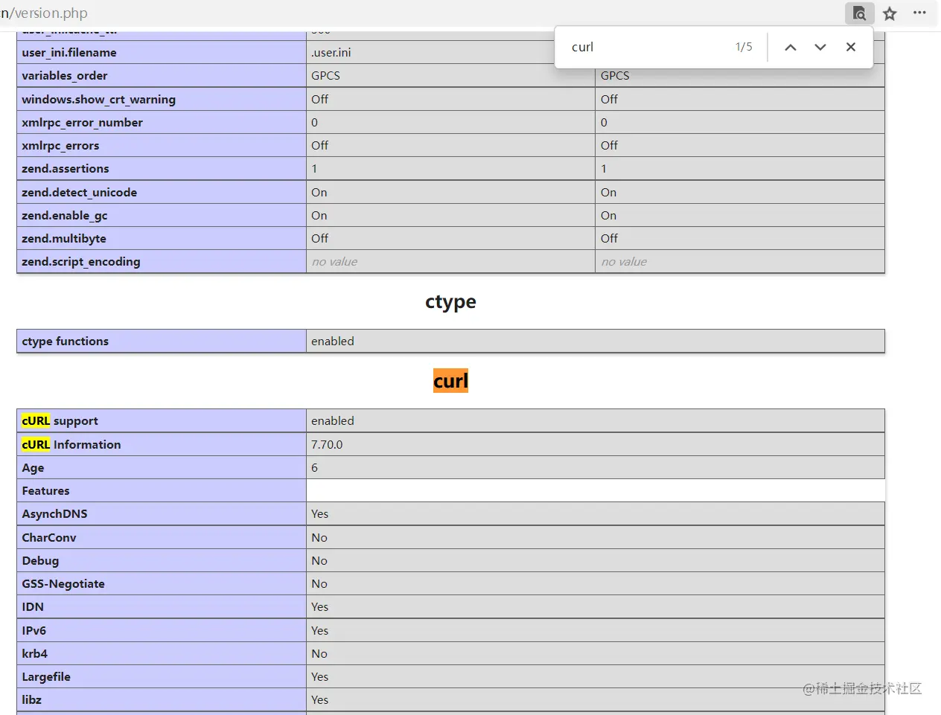Click the IPv6 row label

click(34, 630)
